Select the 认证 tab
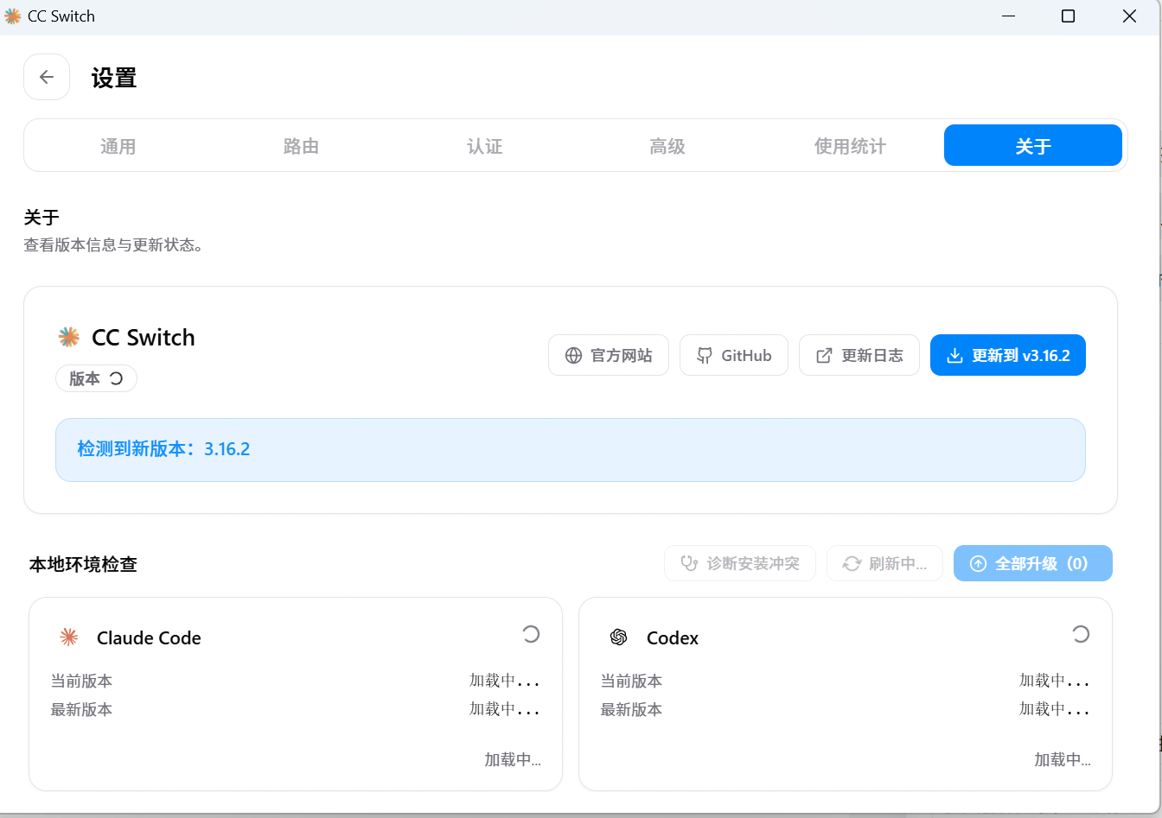Image resolution: width=1162 pixels, height=818 pixels. [x=484, y=146]
